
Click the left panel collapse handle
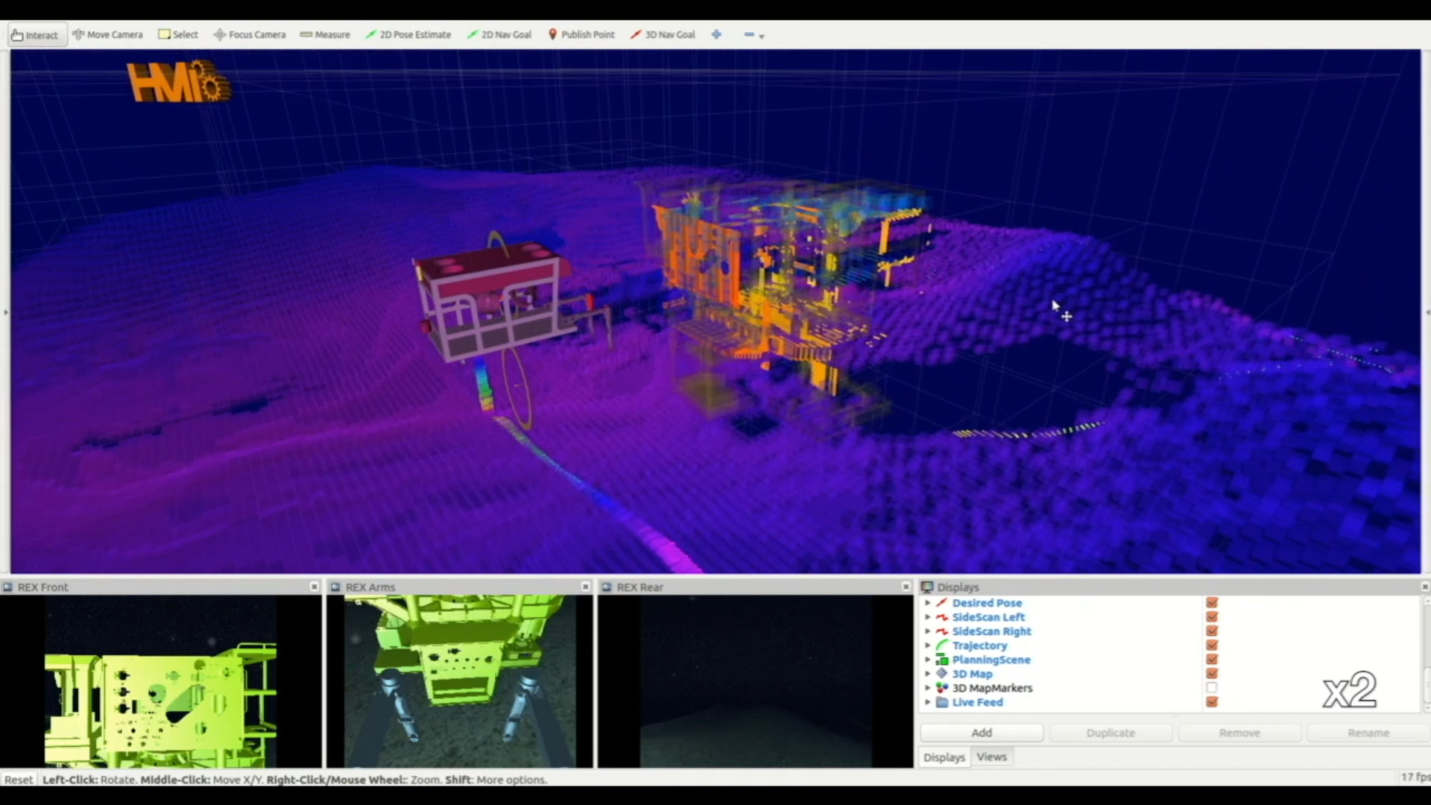(x=5, y=312)
